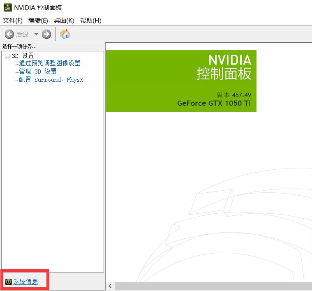Click the Forward arrow button
The image size is (312, 291).
click(46, 34)
